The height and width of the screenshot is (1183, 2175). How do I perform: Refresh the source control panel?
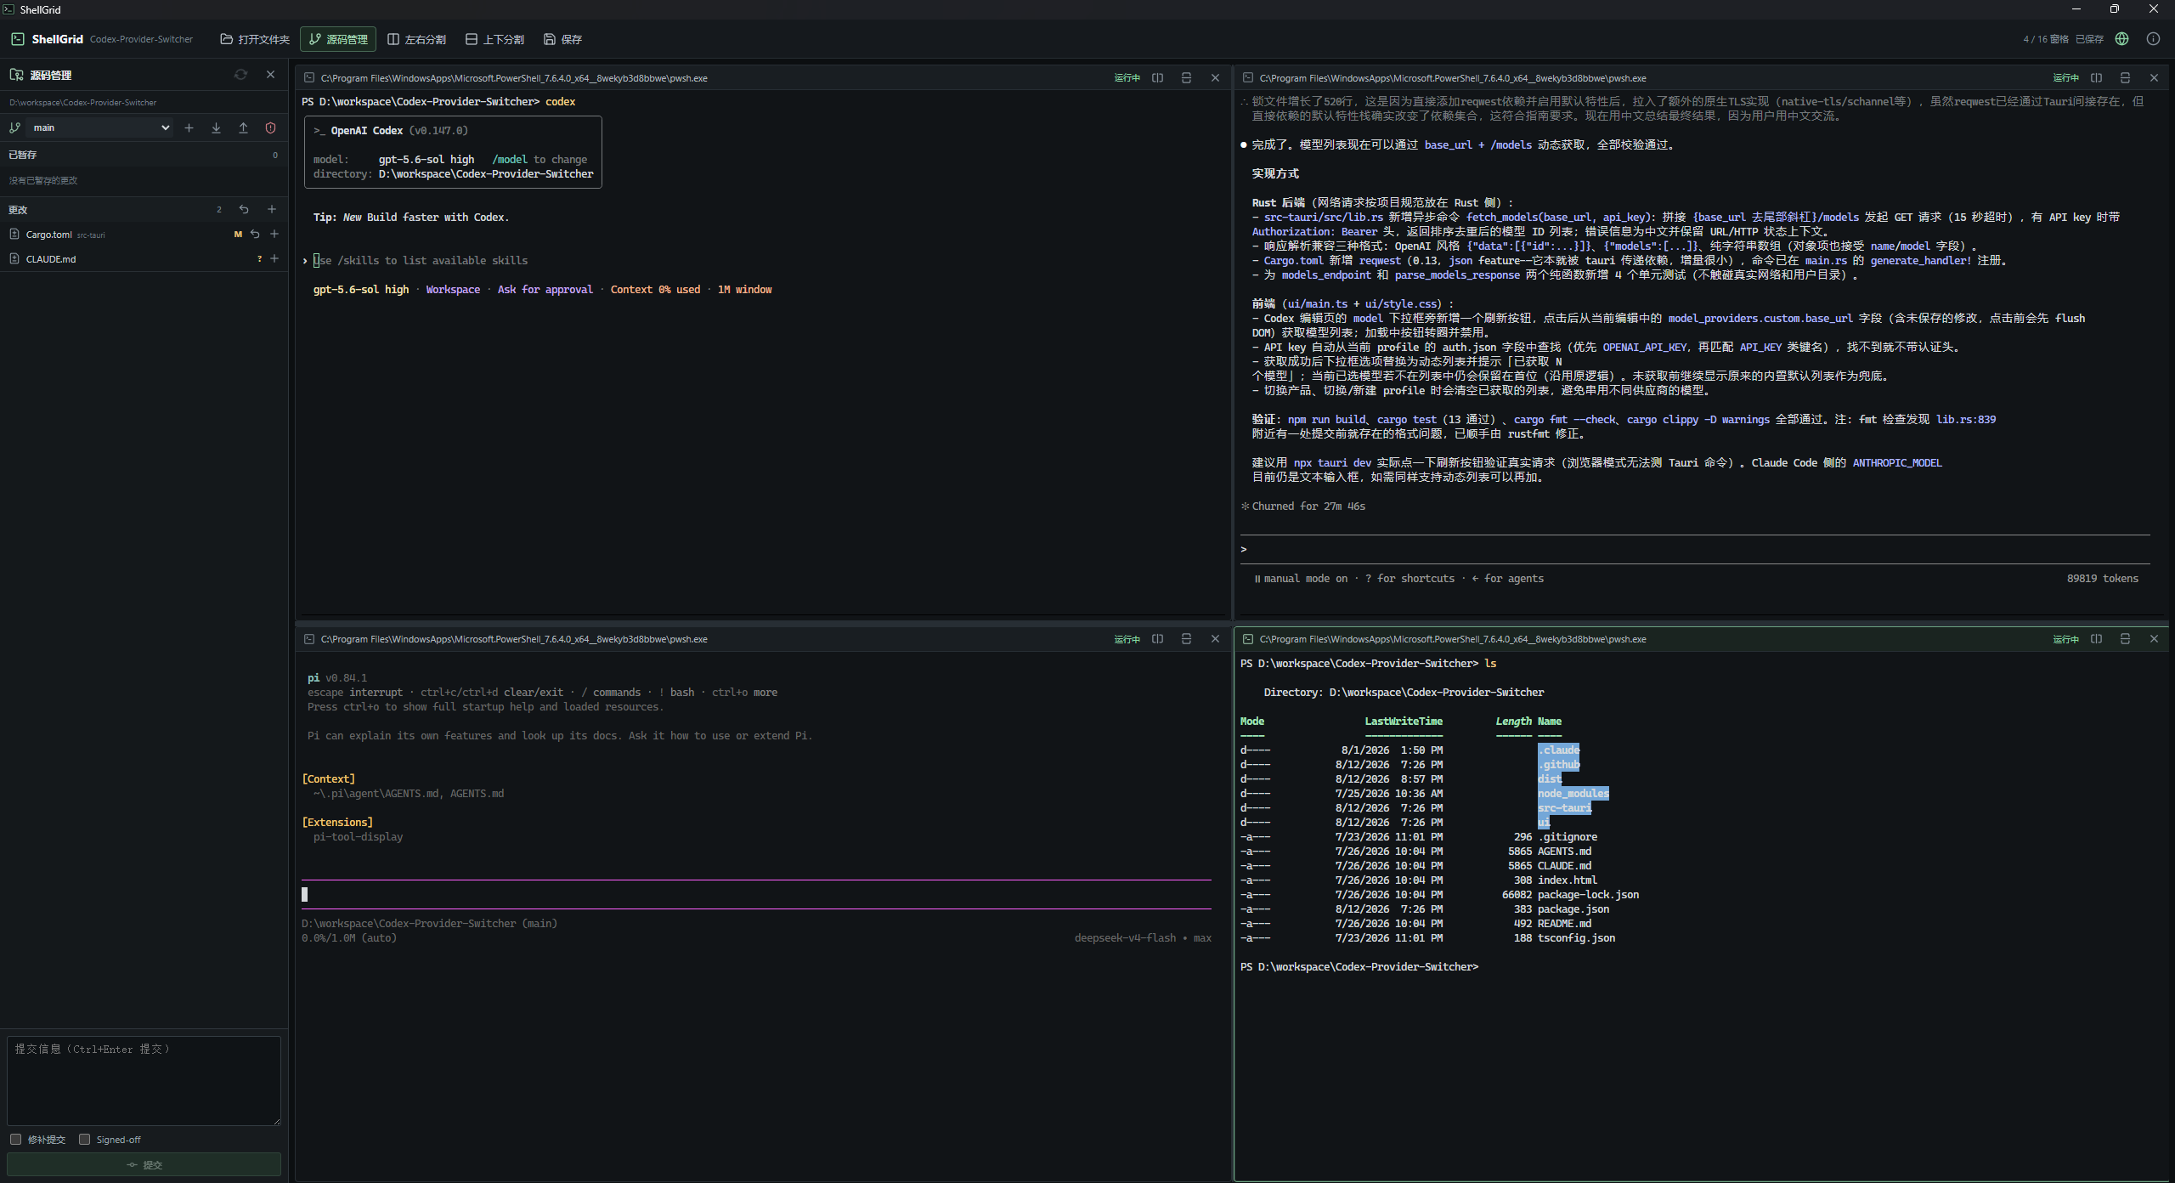click(240, 75)
